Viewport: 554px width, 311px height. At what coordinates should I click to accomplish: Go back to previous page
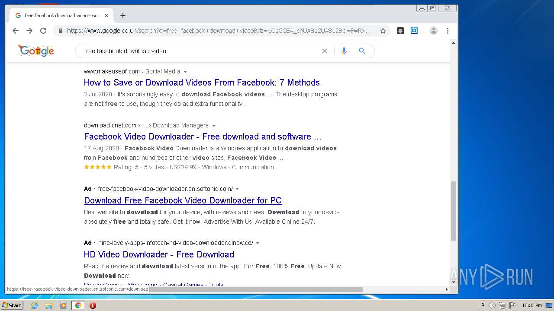16,31
